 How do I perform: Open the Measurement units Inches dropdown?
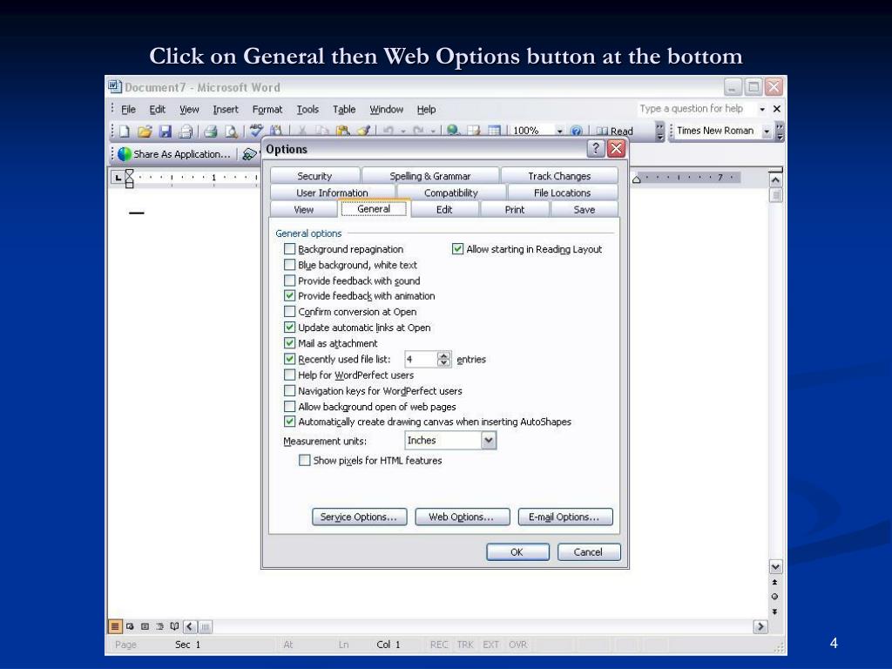click(488, 440)
